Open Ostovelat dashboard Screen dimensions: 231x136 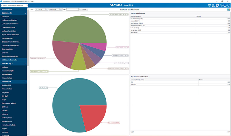click(x=5, y=53)
